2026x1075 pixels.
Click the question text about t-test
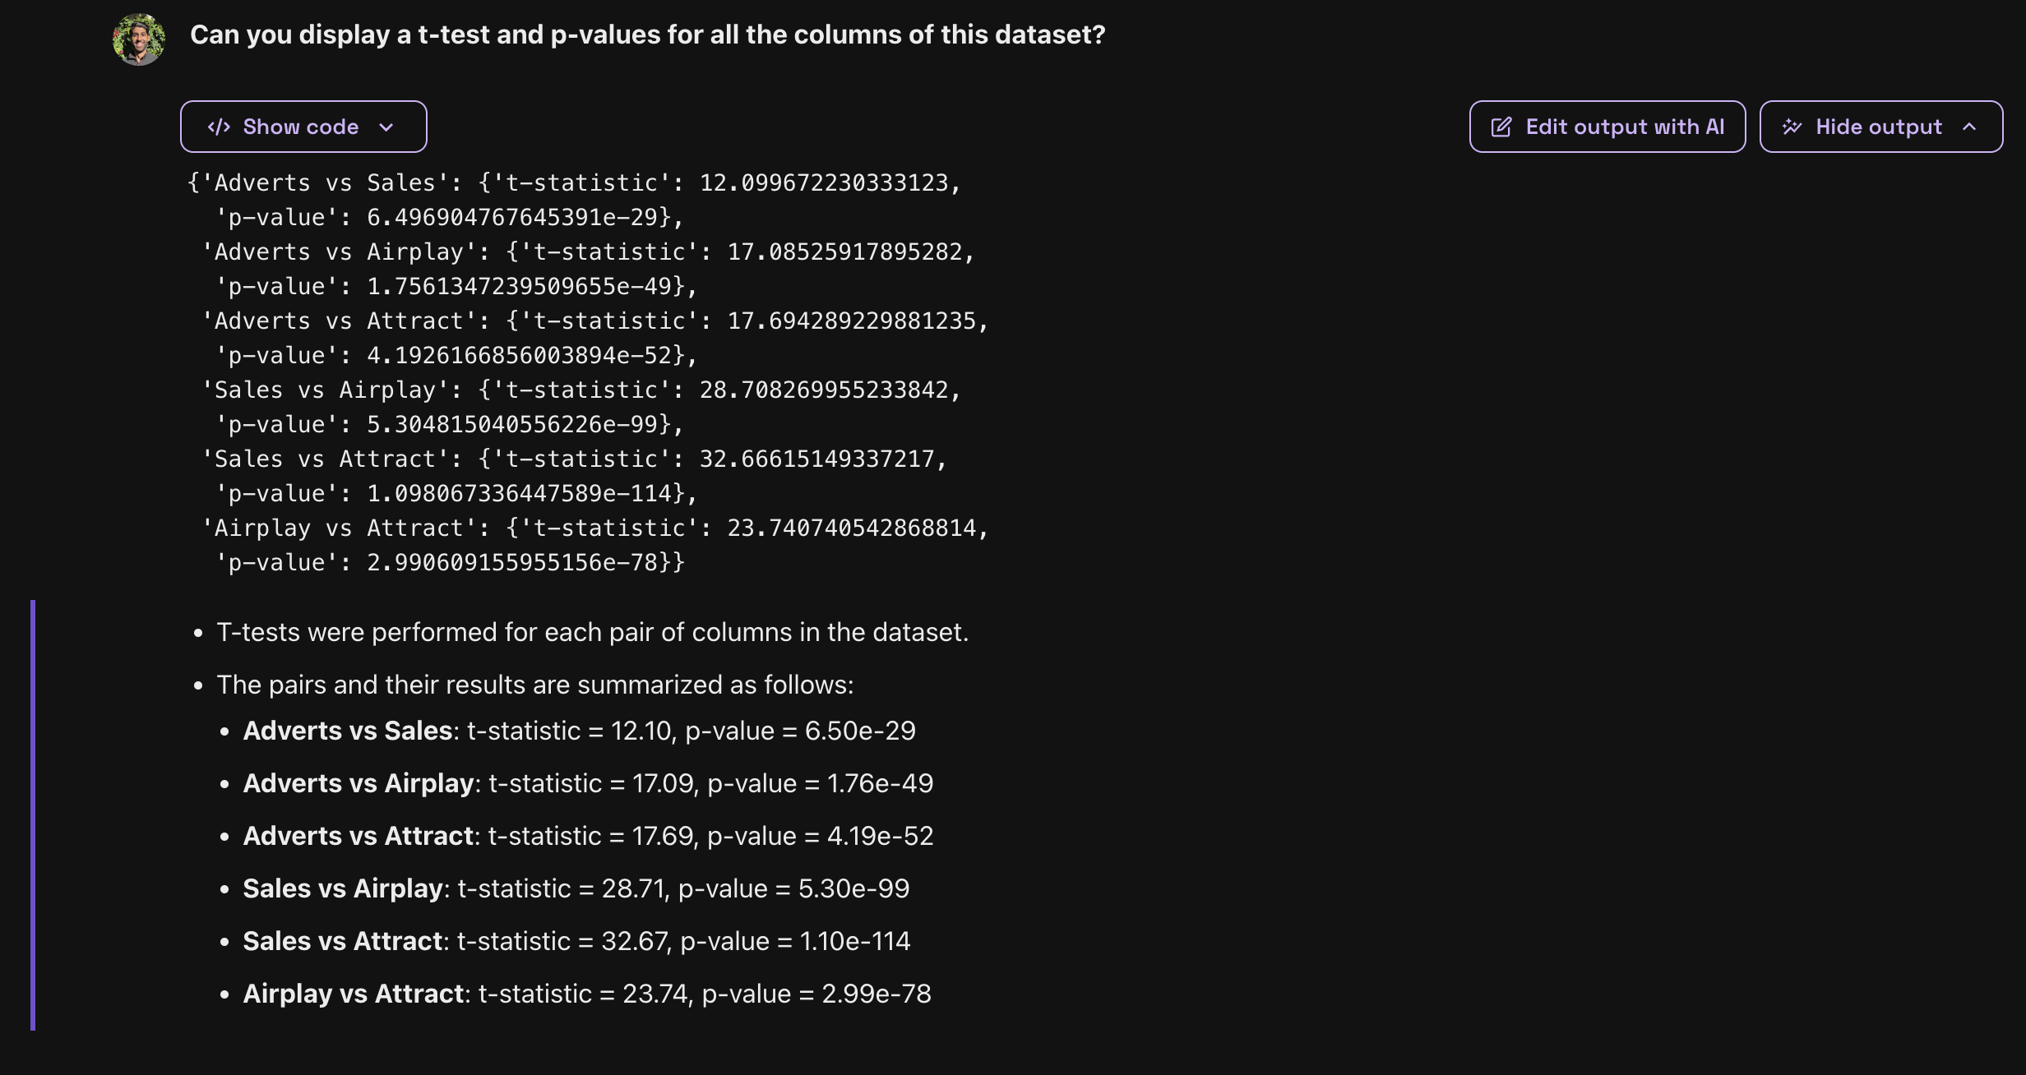point(647,35)
